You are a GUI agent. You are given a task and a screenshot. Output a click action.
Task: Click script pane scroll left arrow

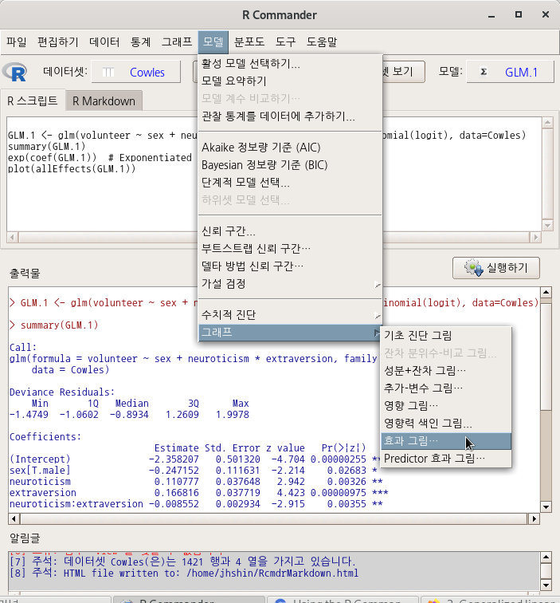[x=12, y=237]
